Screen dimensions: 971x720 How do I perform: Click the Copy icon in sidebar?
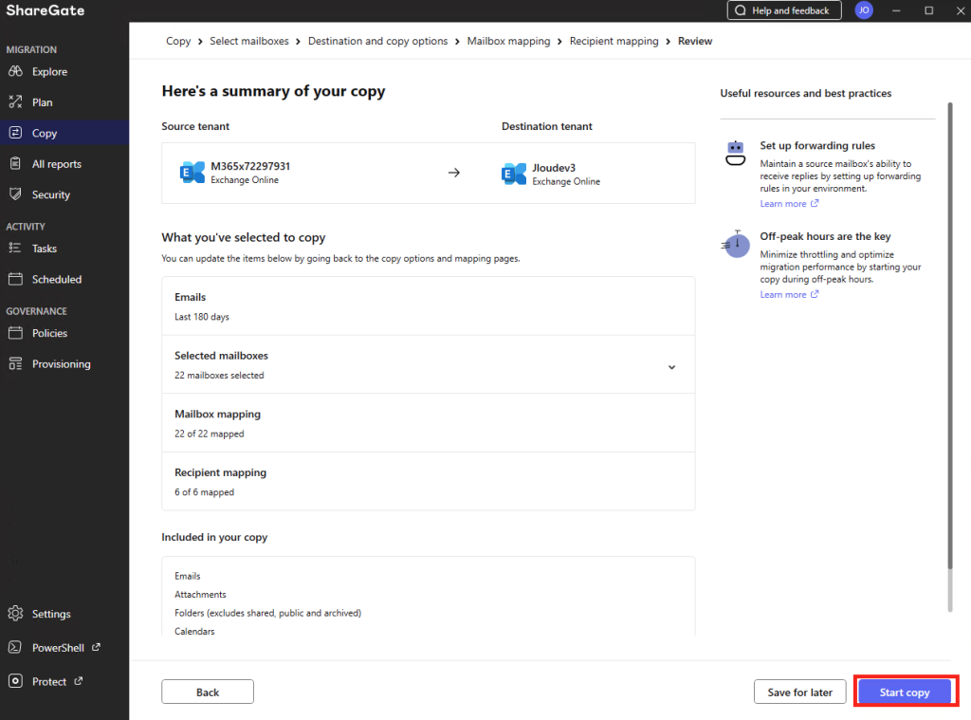[15, 133]
